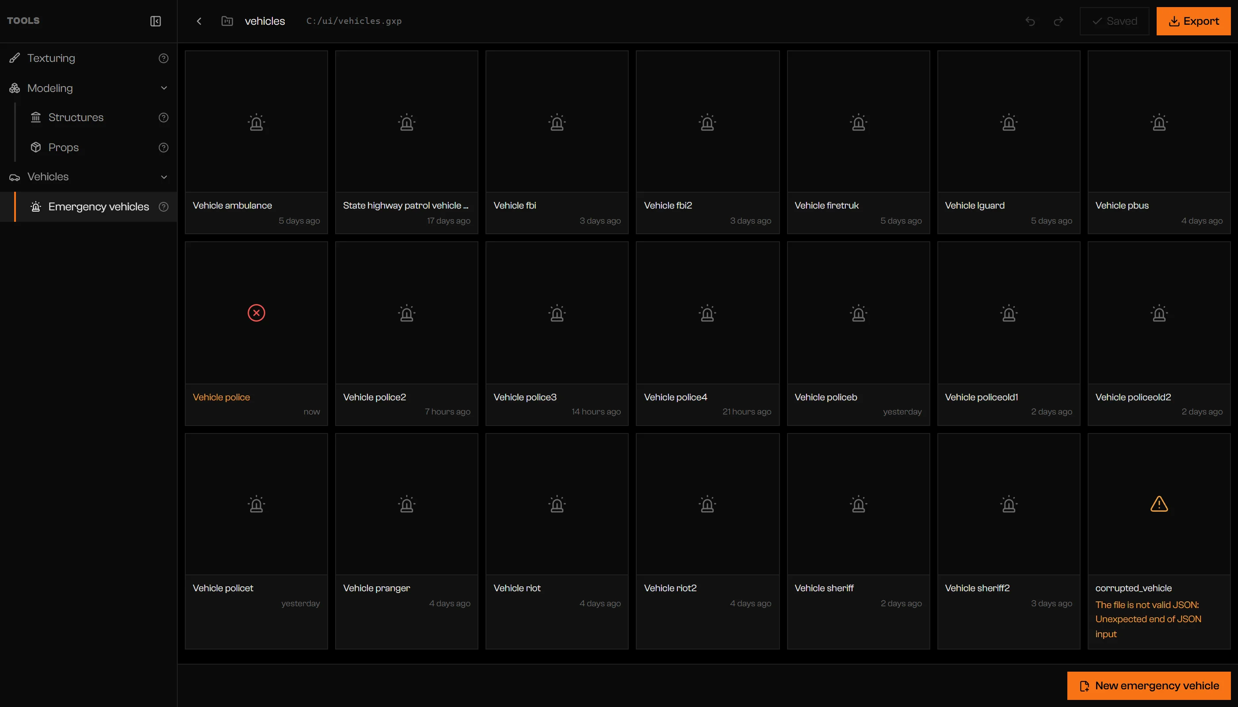This screenshot has width=1238, height=707.
Task: Select the Vehicle sheriff2 name label
Action: [x=977, y=588]
